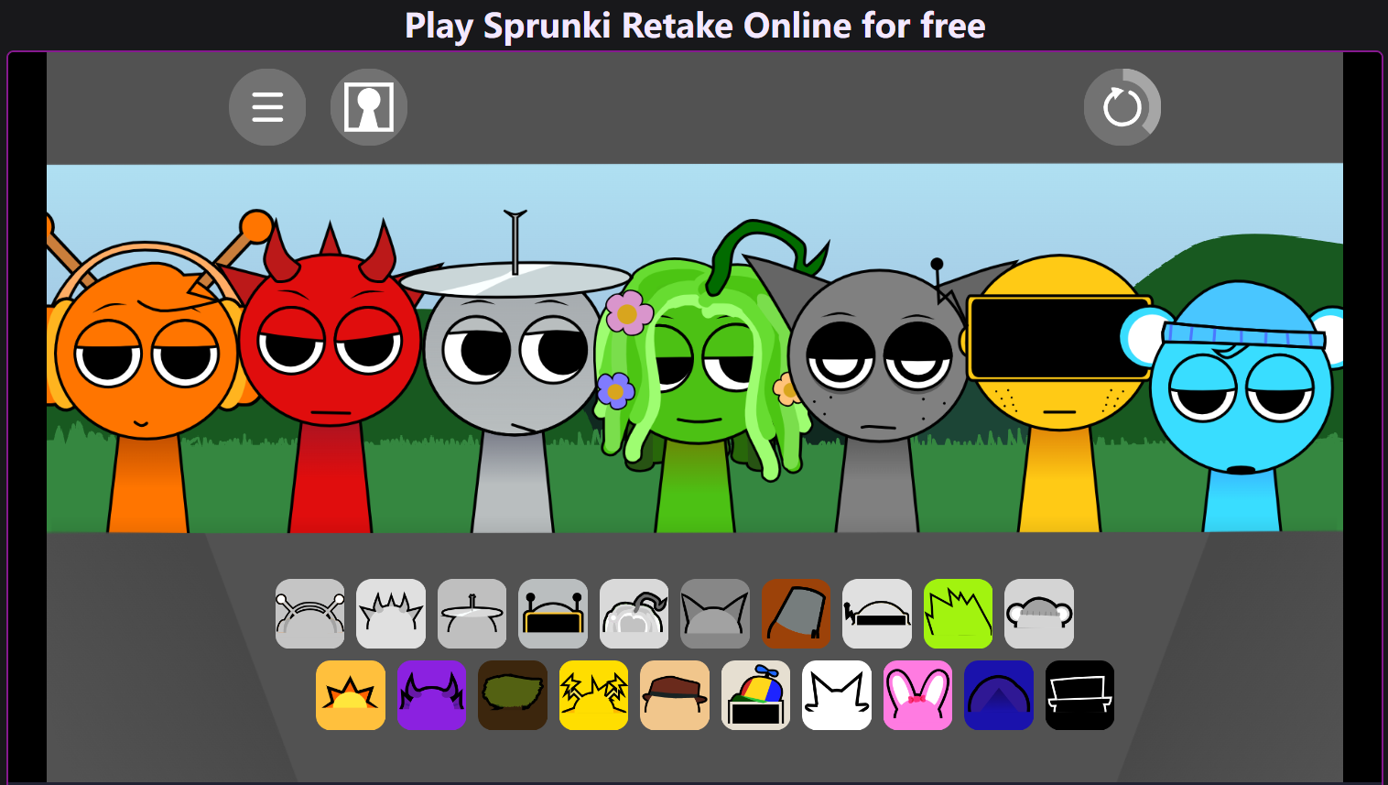The height and width of the screenshot is (785, 1388).
Task: Choose the pink bunny ears icon
Action: [918, 695]
